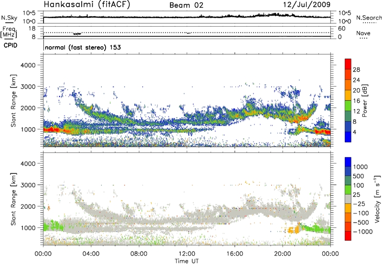Click 'normal (fast stereo) 153' text
The width and height of the screenshot is (382, 264).
83,48
